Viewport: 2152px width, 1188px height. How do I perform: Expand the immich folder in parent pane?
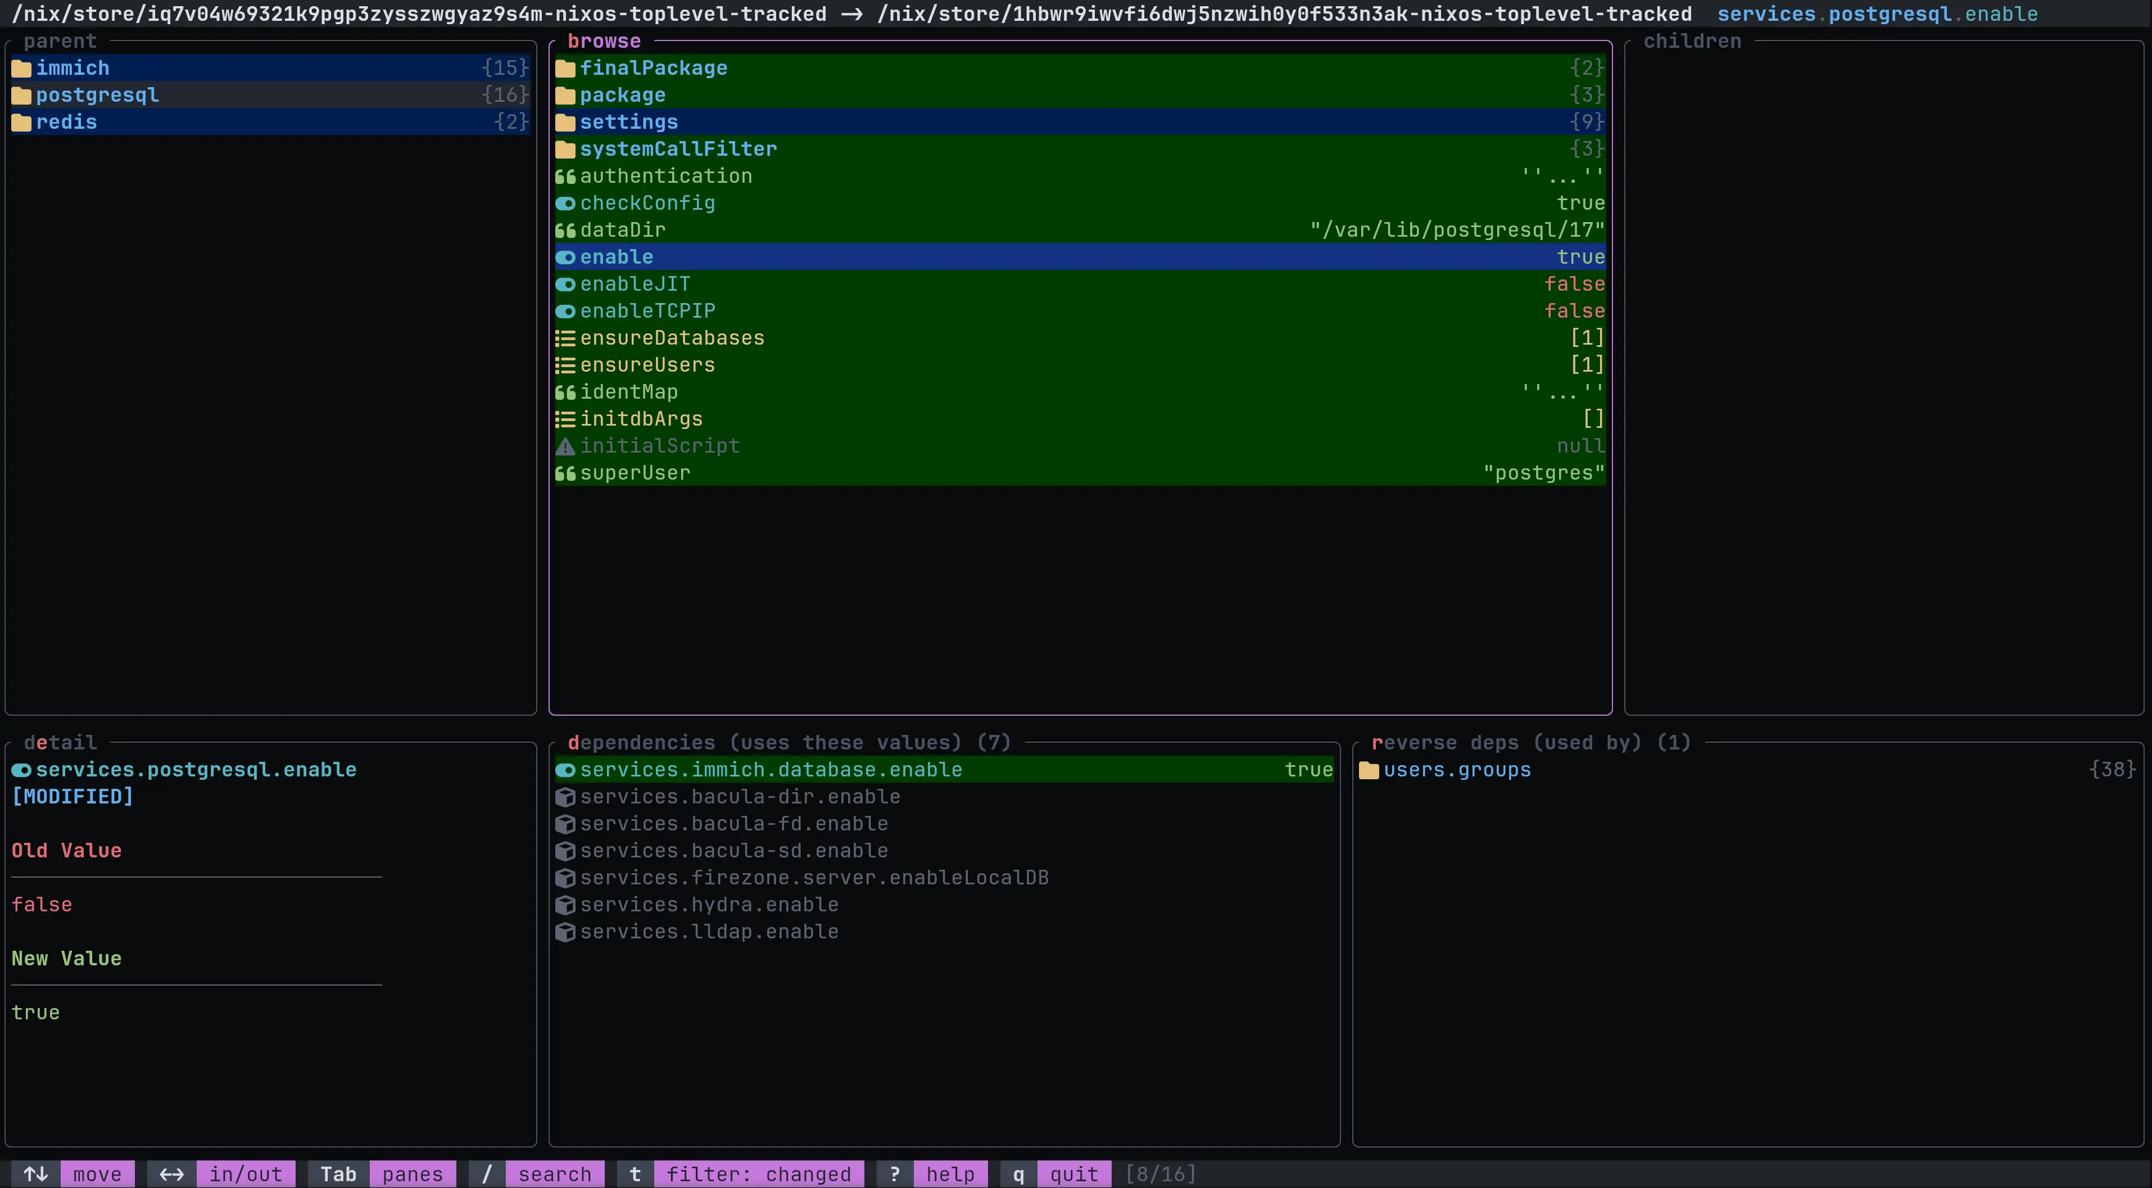click(x=72, y=67)
